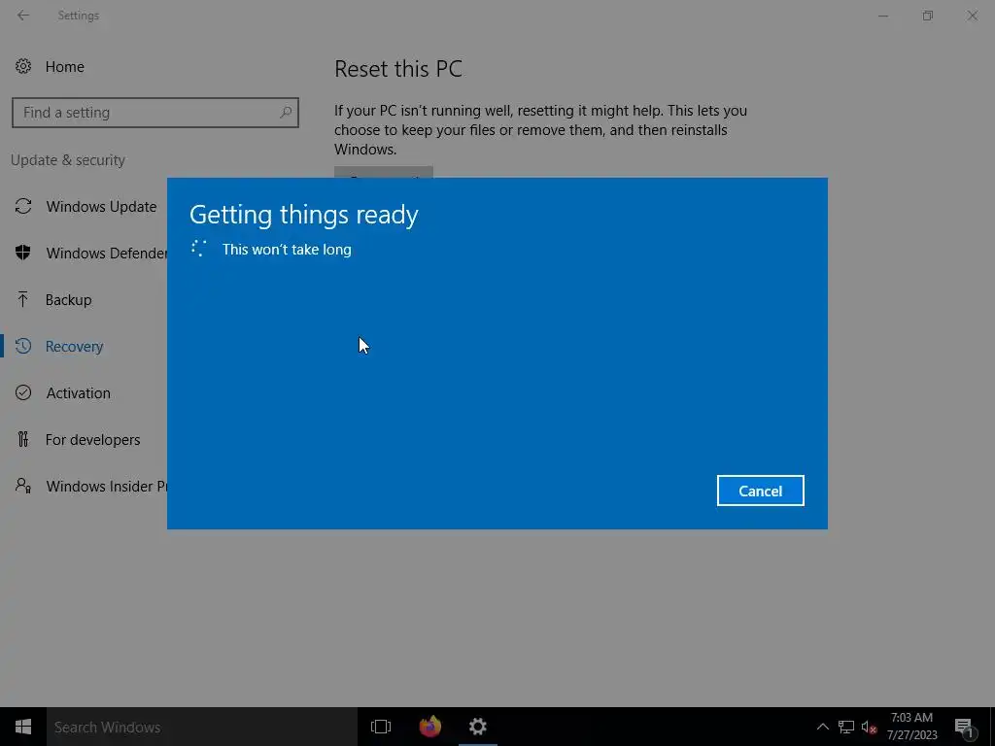Image resolution: width=995 pixels, height=746 pixels.
Task: Open Home settings gear icon
Action: pos(23,66)
